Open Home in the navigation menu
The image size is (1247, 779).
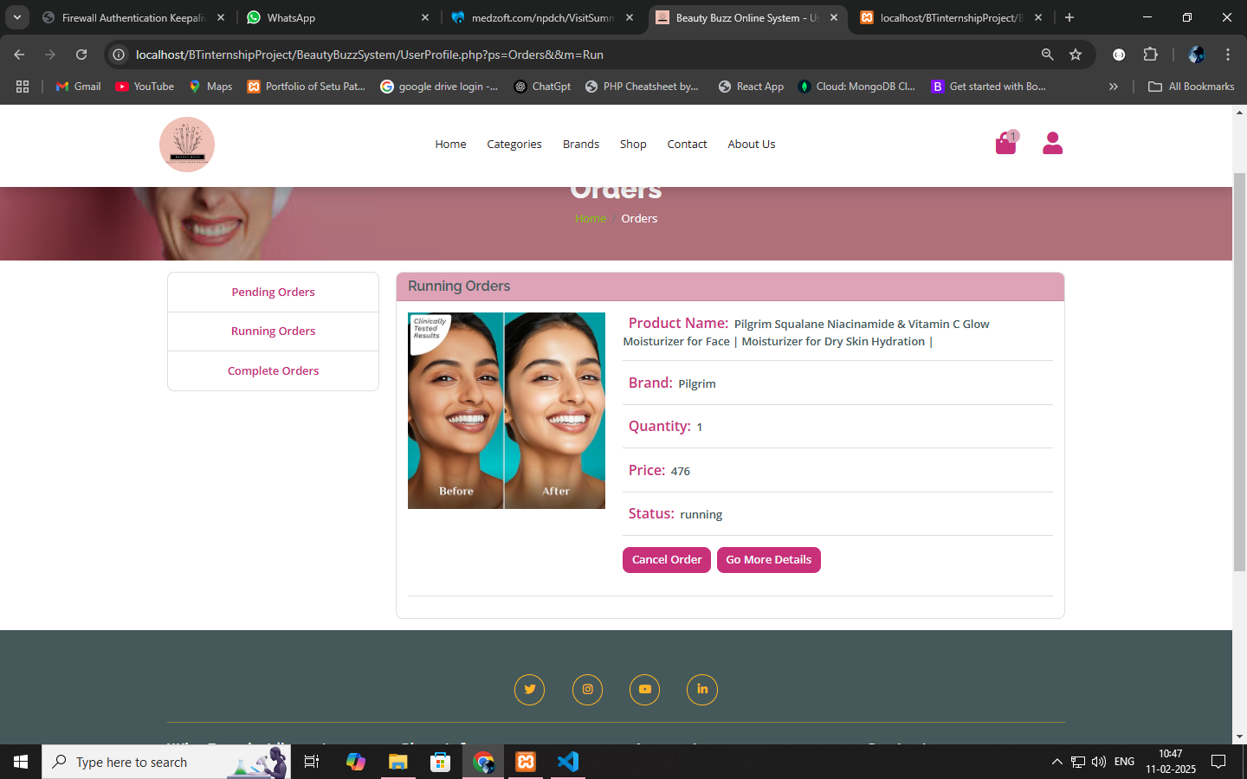point(450,145)
